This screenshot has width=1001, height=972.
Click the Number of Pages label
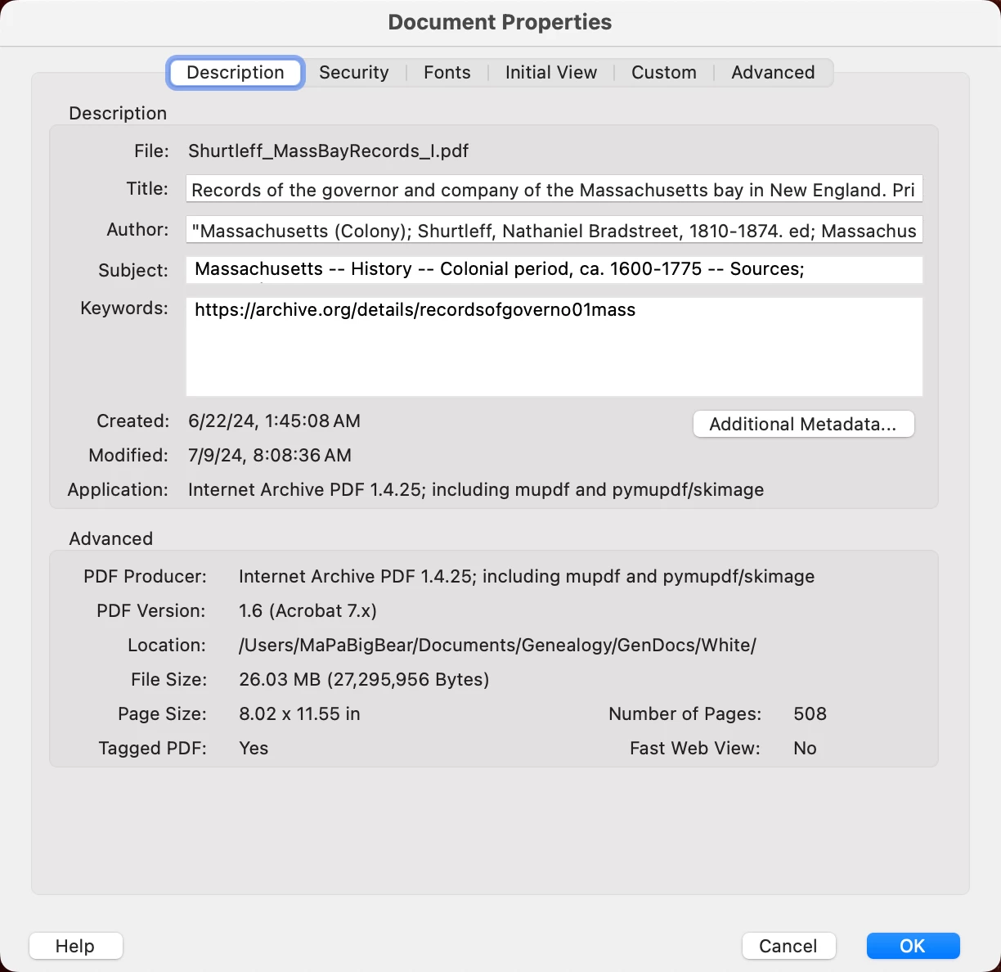pos(685,713)
